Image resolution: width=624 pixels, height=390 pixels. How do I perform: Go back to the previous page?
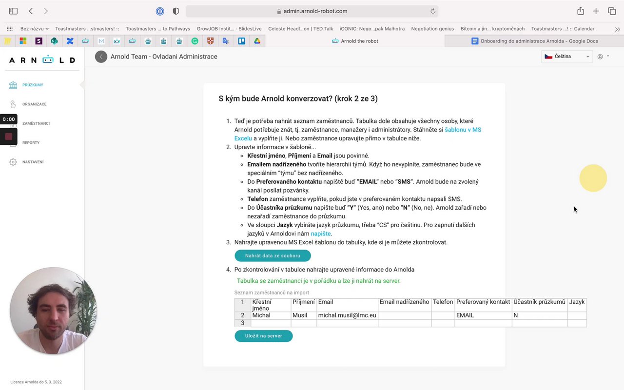(31, 11)
